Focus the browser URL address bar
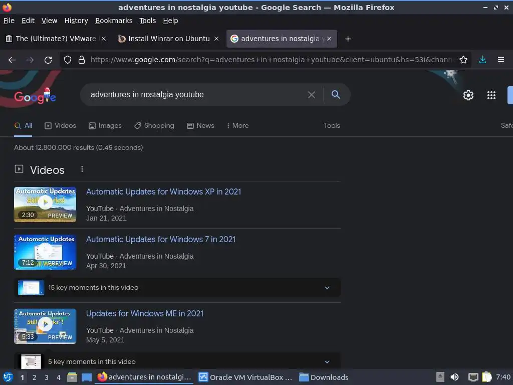 272,60
